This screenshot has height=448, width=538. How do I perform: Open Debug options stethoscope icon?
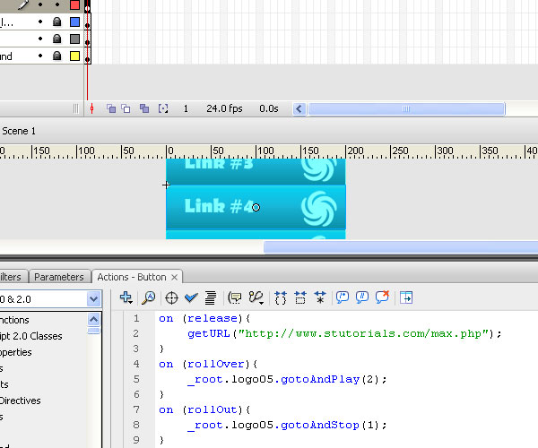coord(256,297)
